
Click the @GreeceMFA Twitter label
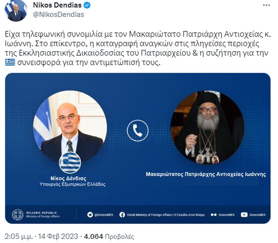point(104,215)
